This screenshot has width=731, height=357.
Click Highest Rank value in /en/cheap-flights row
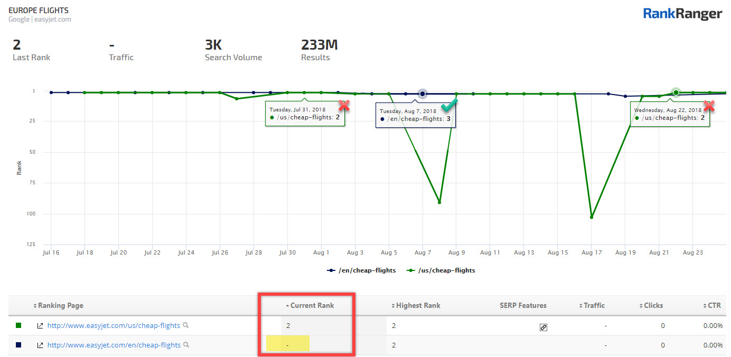coord(394,345)
